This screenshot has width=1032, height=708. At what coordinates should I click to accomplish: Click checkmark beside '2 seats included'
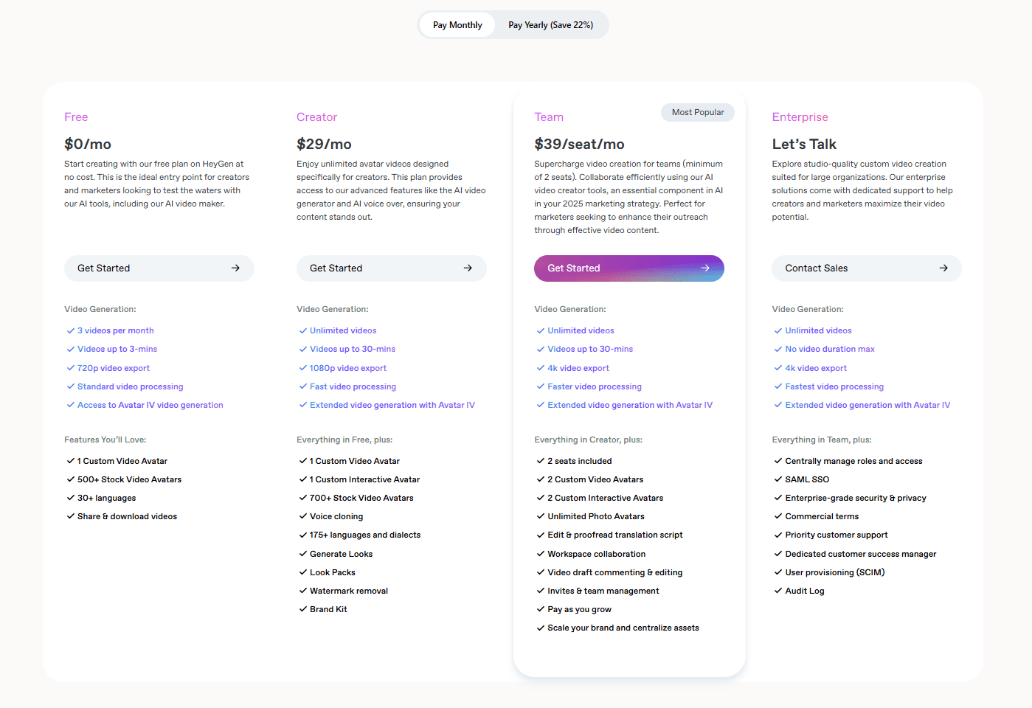(x=541, y=462)
